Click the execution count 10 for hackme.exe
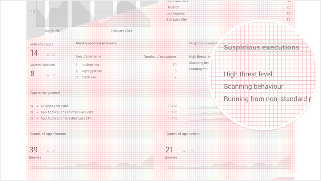 (x=174, y=65)
